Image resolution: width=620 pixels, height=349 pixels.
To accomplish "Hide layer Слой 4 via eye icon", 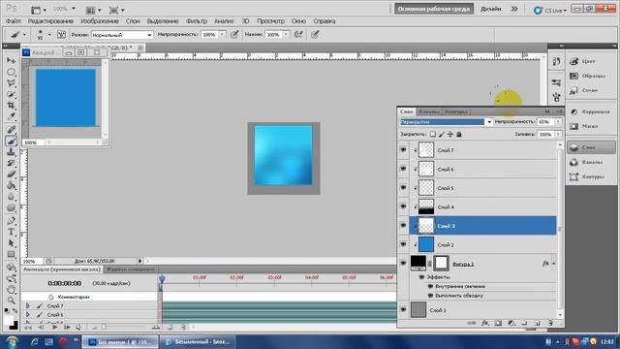I will coord(403,206).
